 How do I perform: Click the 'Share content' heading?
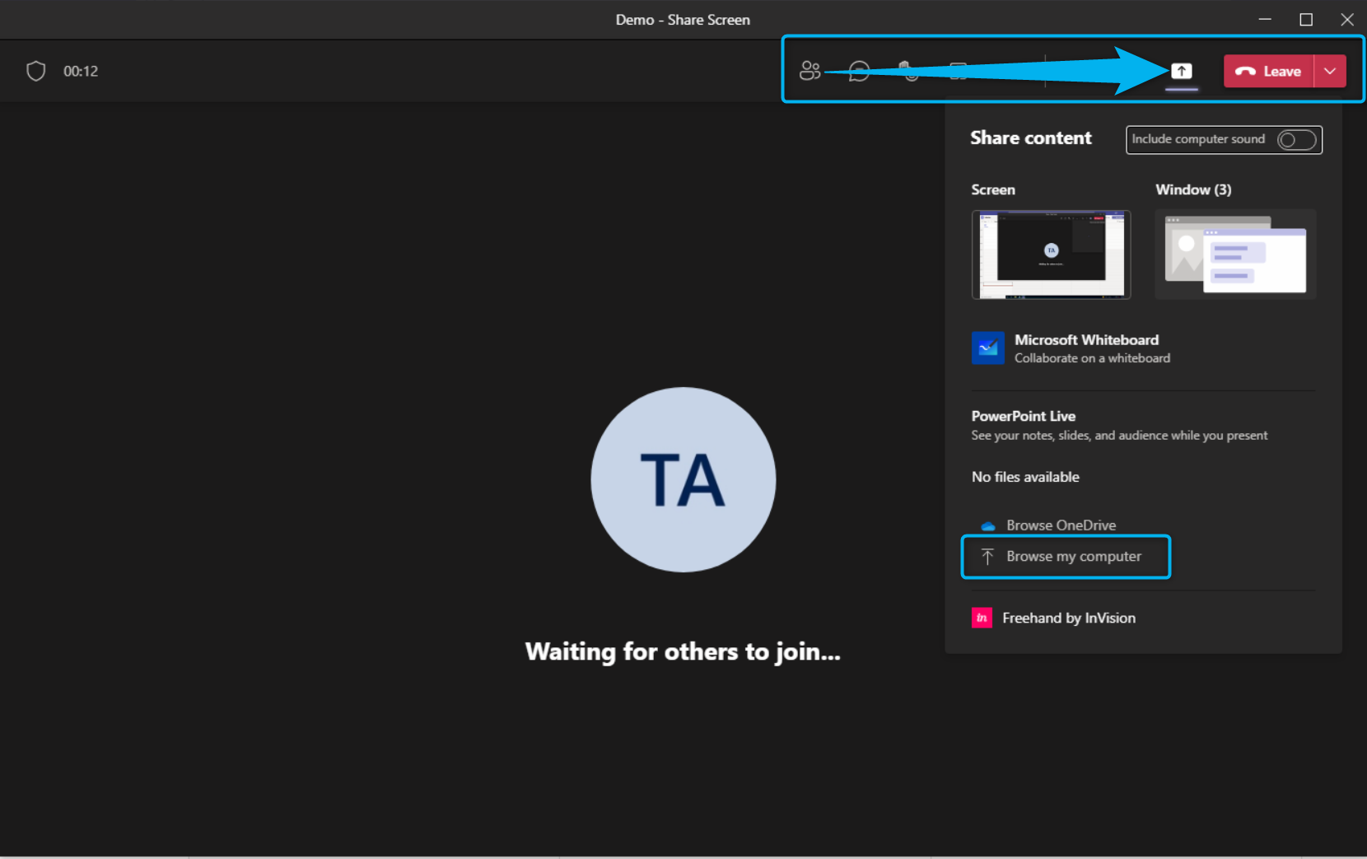(x=1031, y=138)
